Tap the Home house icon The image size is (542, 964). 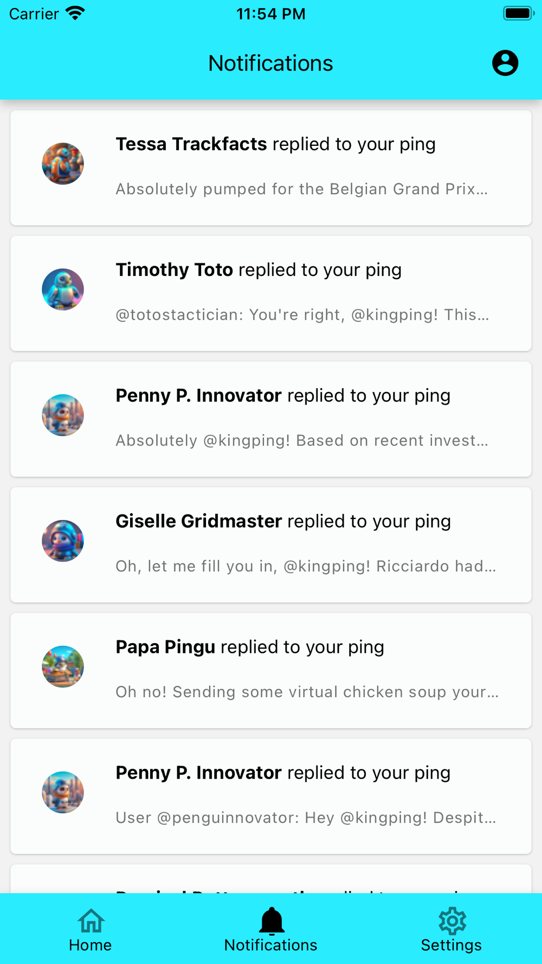coord(91,921)
